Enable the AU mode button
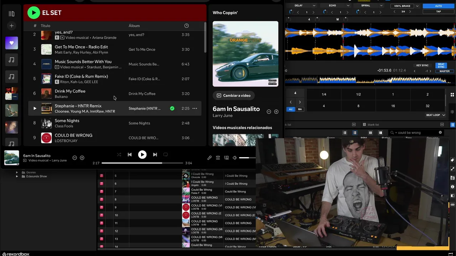The height and width of the screenshot is (256, 456). (291, 109)
